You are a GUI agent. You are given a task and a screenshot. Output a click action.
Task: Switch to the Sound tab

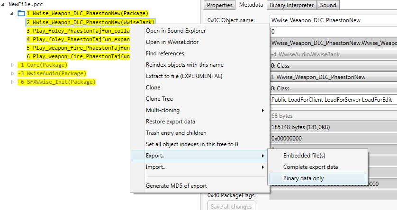[328, 5]
